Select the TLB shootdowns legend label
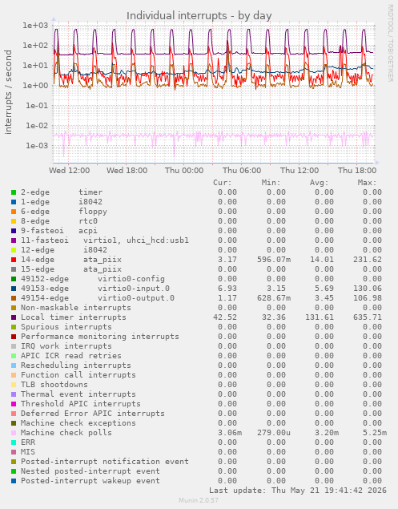This screenshot has width=398, height=509. 54,385
